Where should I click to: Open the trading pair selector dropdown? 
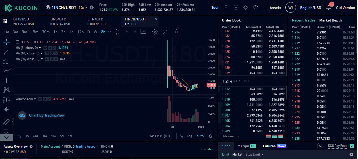(x=86, y=7)
